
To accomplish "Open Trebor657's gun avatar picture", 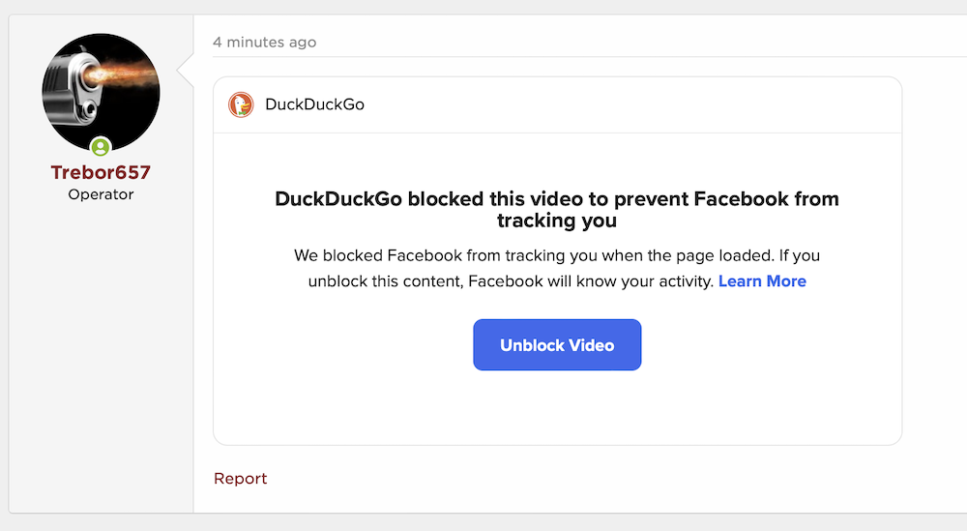I will tap(101, 92).
